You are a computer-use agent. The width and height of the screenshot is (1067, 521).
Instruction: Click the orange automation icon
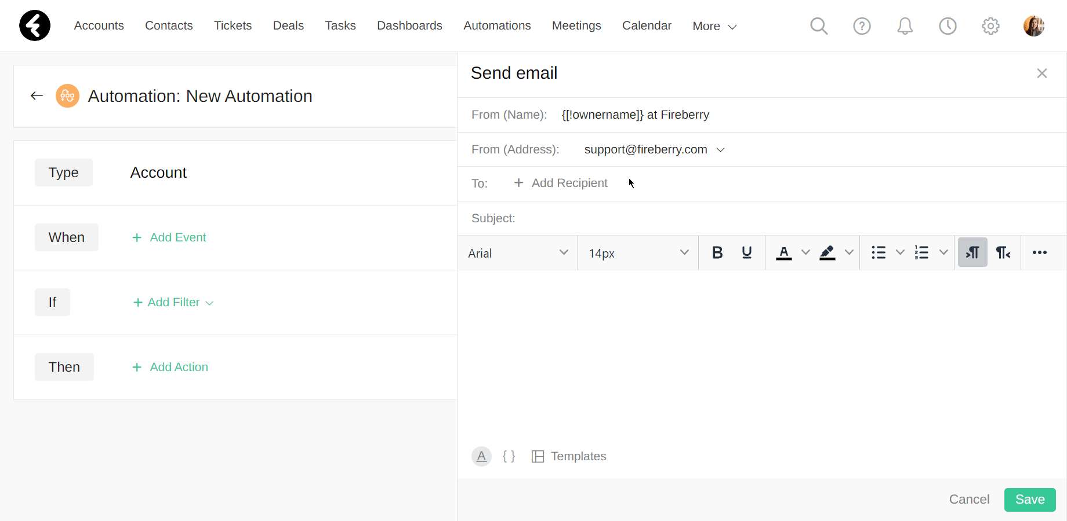pos(67,96)
